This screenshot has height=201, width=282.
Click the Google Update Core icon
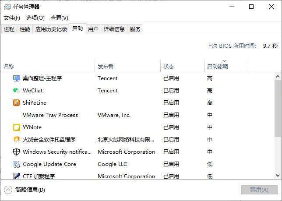click(17, 164)
